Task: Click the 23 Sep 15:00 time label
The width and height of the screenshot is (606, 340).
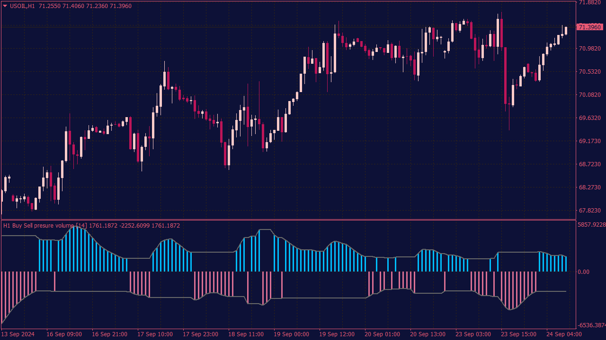Action: [518, 334]
